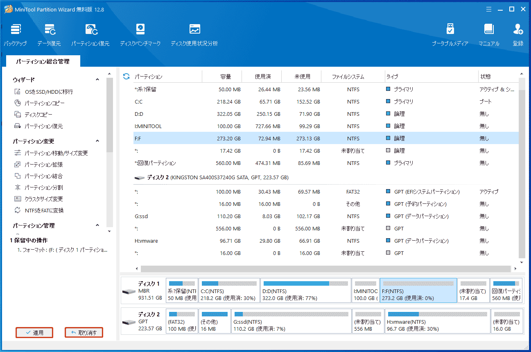Image resolution: width=531 pixels, height=352 pixels.
Task: Click C:C(NTFS) usage bar in disk map
Action: click(229, 283)
